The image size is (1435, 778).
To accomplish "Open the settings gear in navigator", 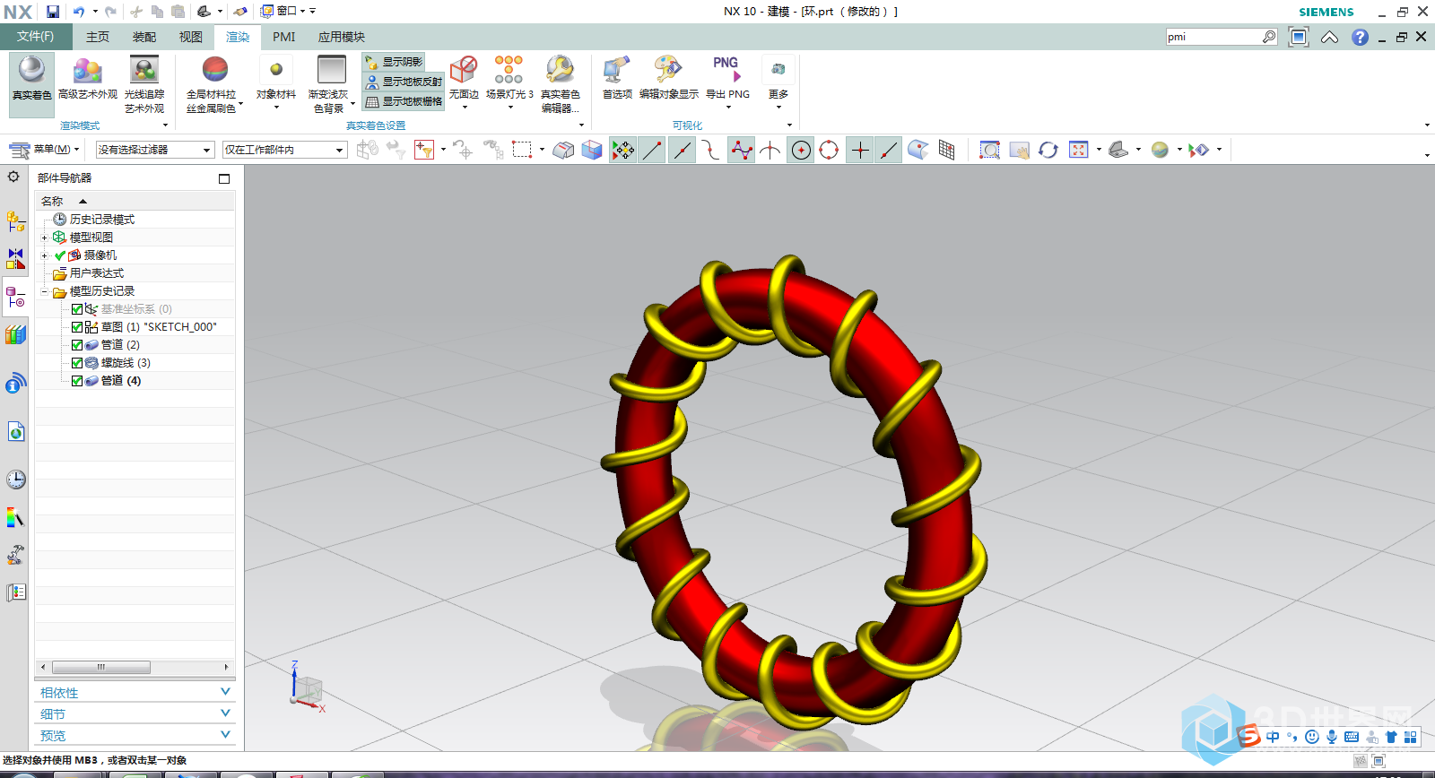I will 13,177.
